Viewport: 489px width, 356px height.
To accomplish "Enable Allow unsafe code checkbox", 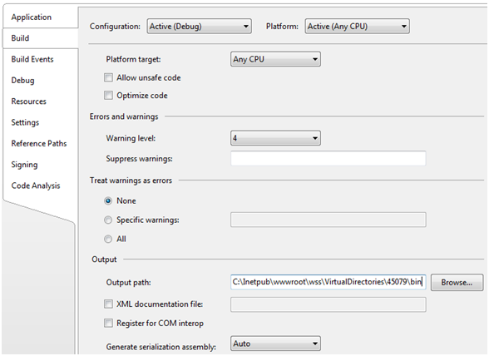I will [x=108, y=77].
